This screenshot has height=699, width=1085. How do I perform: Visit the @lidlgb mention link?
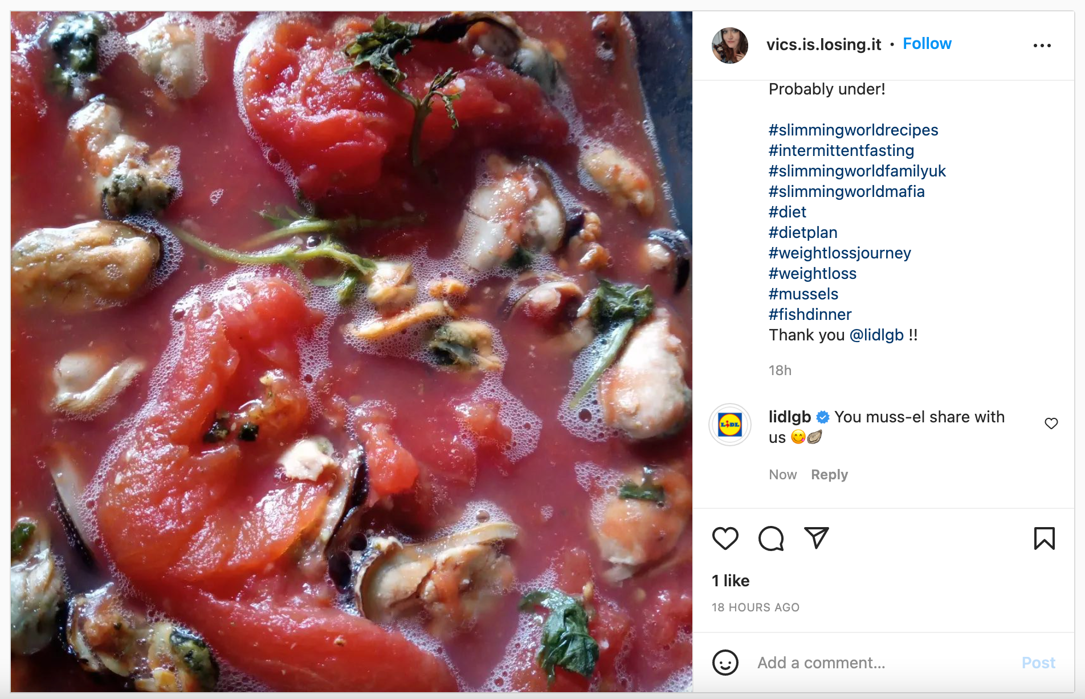(876, 335)
